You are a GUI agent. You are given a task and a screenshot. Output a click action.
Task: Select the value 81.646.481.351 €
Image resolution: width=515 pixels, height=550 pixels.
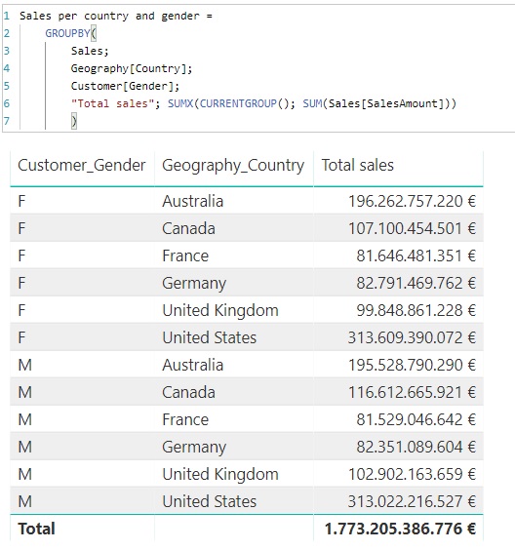[x=416, y=255]
